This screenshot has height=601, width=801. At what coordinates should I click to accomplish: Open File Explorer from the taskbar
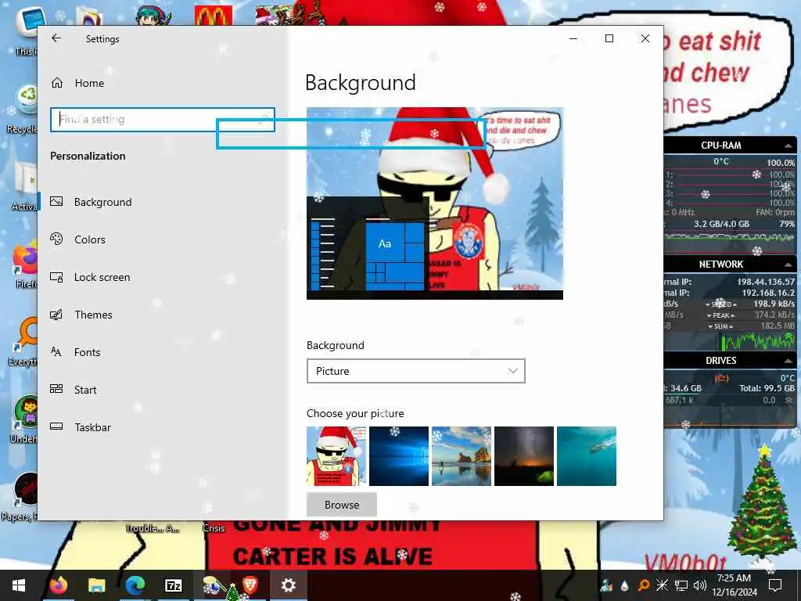point(96,585)
